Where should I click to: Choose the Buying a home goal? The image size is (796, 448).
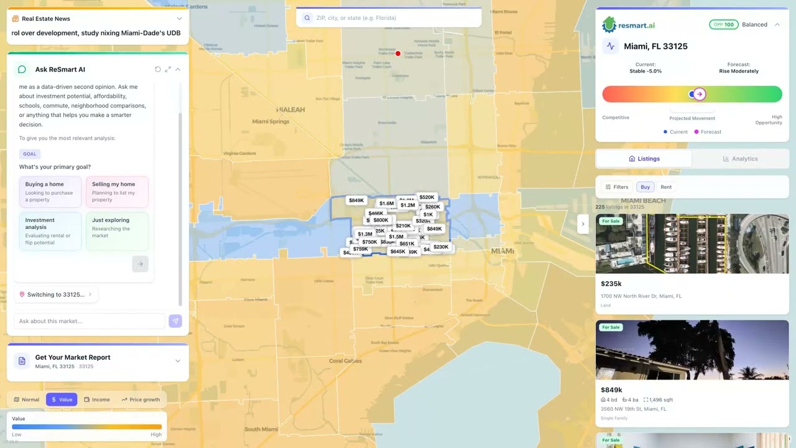click(50, 192)
